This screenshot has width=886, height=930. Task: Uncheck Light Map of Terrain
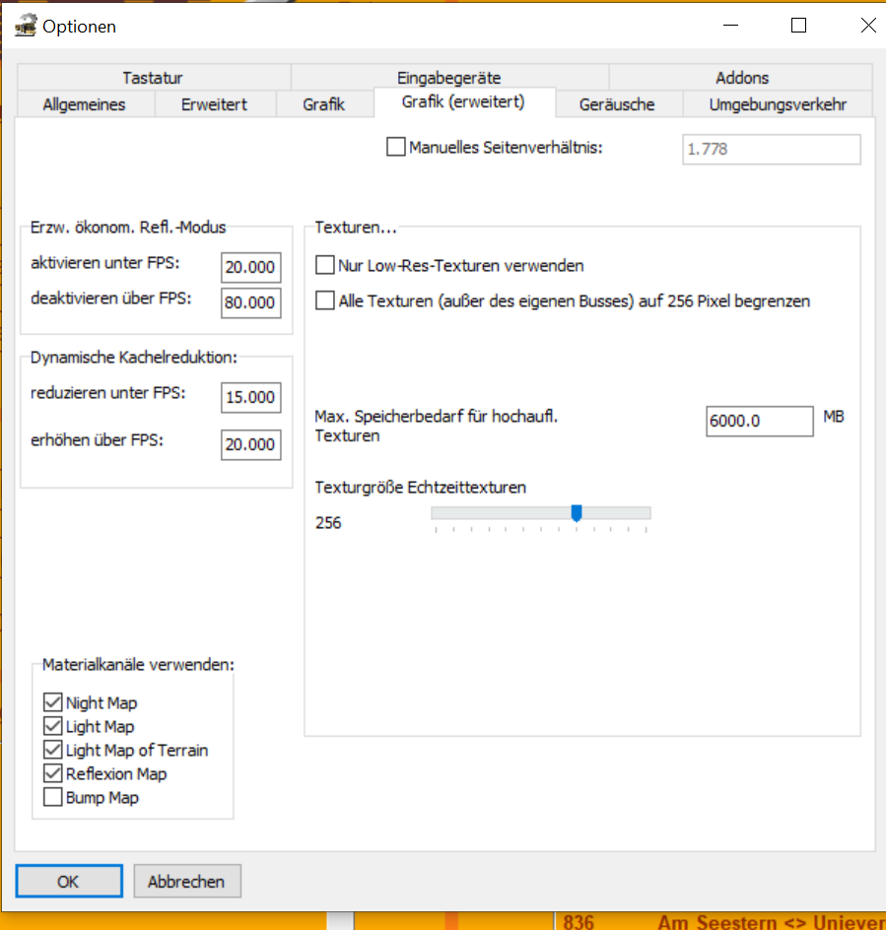coord(53,751)
